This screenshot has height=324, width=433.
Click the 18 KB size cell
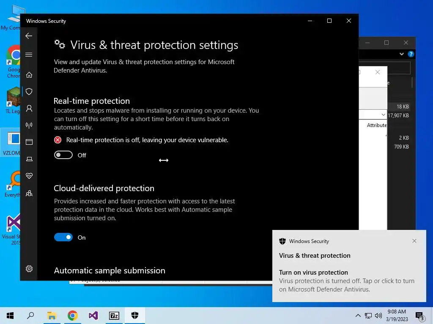point(403,107)
